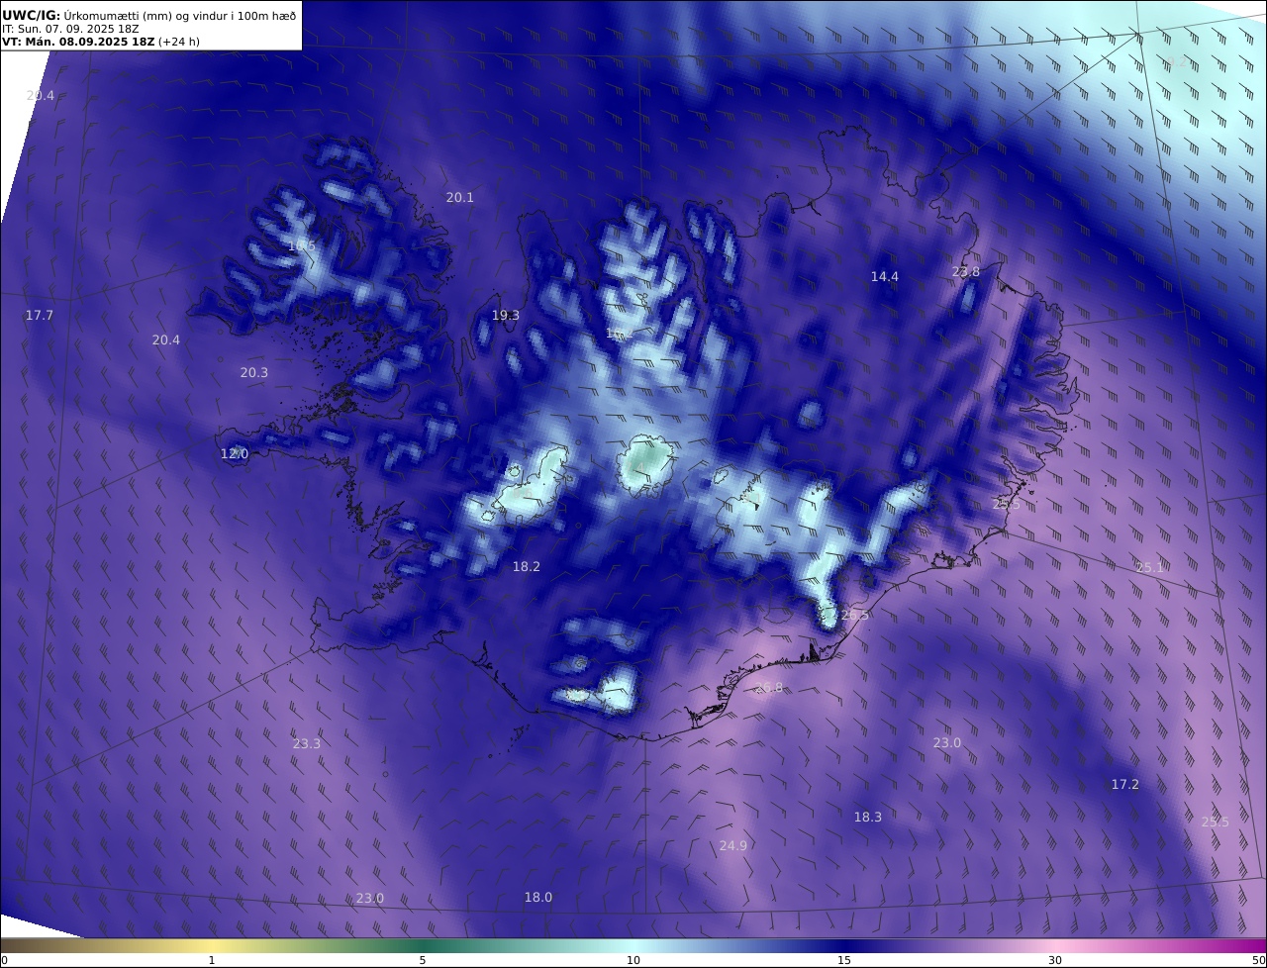The width and height of the screenshot is (1267, 968).
Task: Click the 24.9 value label
Action: pyautogui.click(x=733, y=846)
